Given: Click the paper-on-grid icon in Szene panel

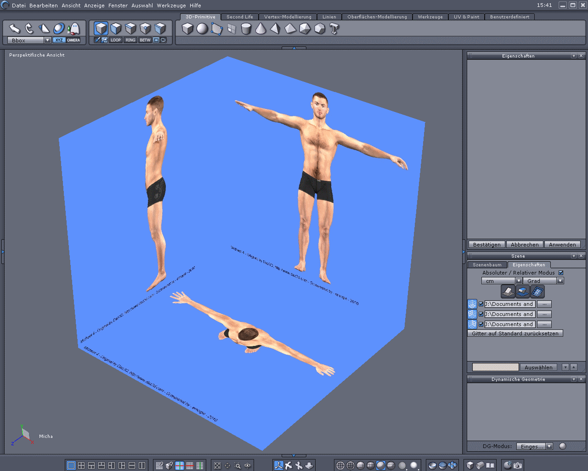Looking at the screenshot, I should pyautogui.click(x=508, y=291).
